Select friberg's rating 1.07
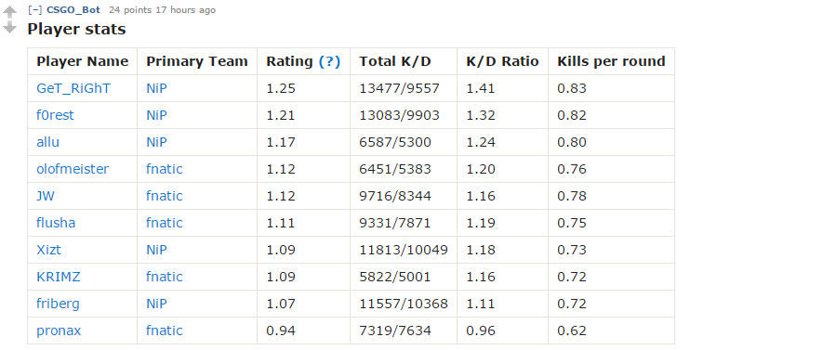 [x=281, y=304]
